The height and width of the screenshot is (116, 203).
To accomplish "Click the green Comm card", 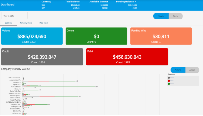I will 96,36.
